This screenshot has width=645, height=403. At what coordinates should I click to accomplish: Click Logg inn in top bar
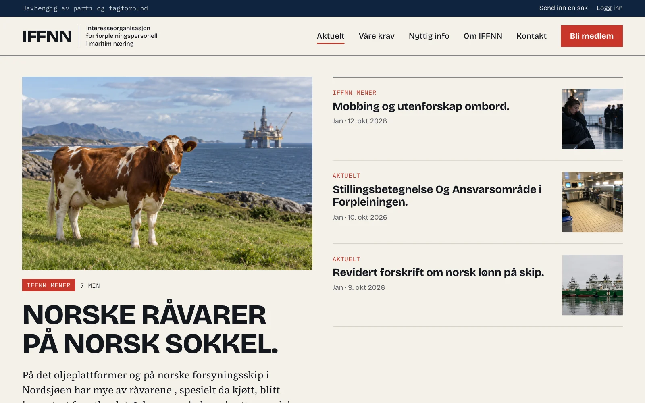610,8
